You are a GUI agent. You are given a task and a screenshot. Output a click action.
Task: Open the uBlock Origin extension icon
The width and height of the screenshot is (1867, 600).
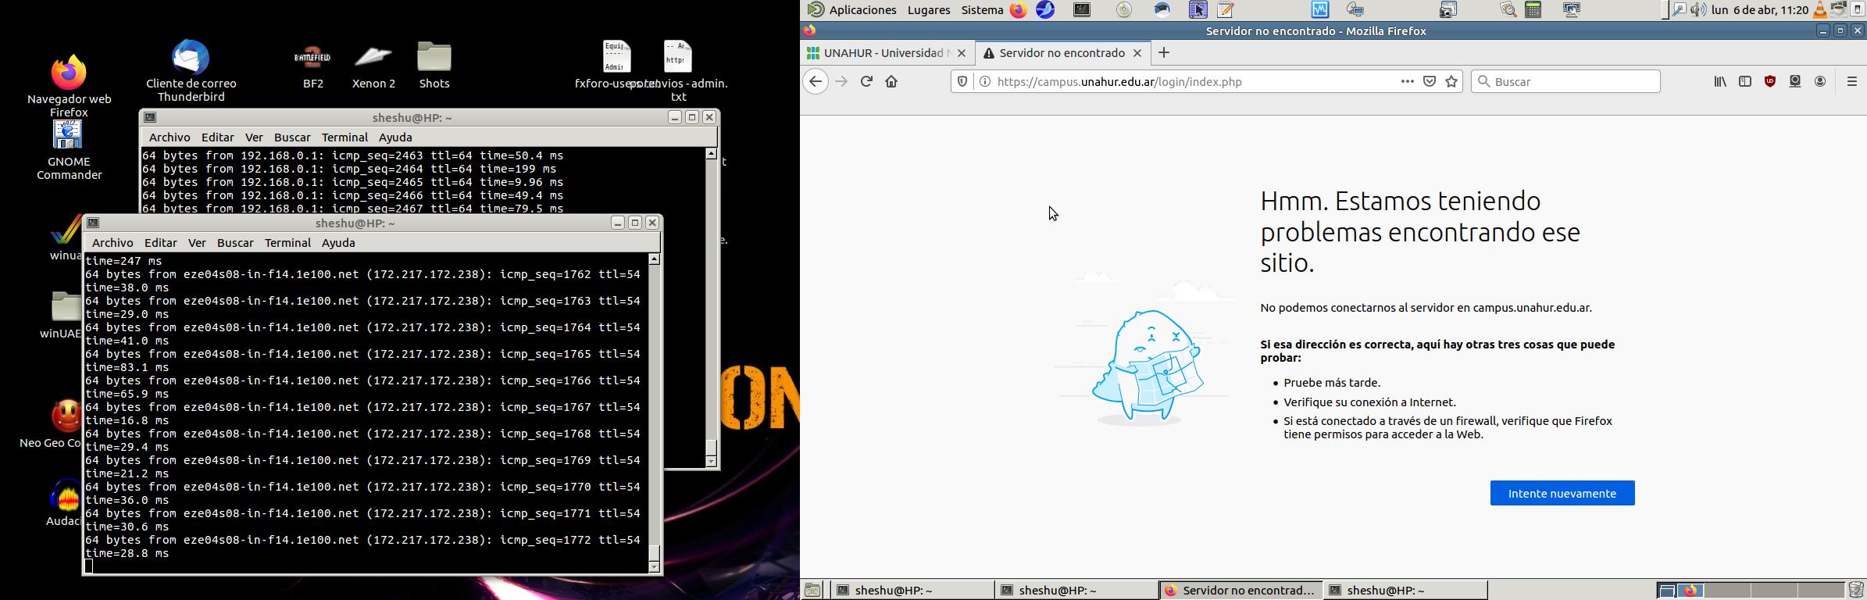tap(1770, 81)
